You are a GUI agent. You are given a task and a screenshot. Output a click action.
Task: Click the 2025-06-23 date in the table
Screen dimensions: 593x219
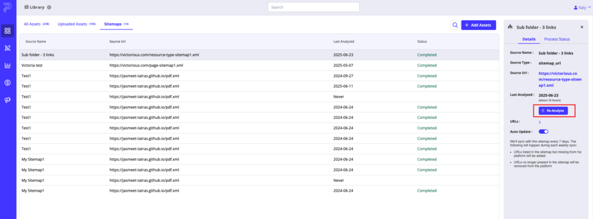tap(343, 55)
